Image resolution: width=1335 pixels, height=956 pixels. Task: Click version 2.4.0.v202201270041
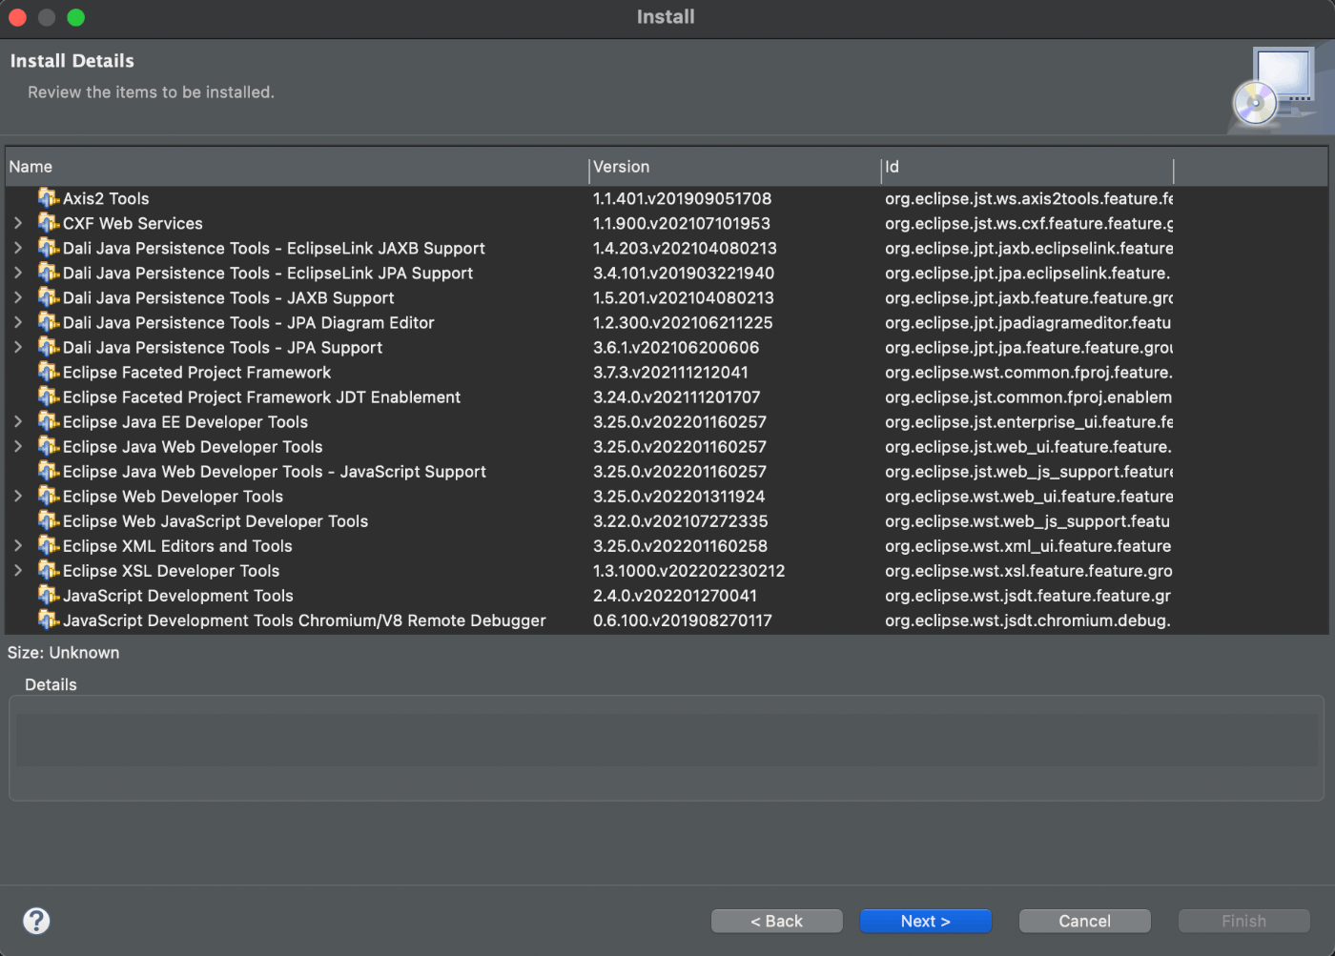pos(675,595)
